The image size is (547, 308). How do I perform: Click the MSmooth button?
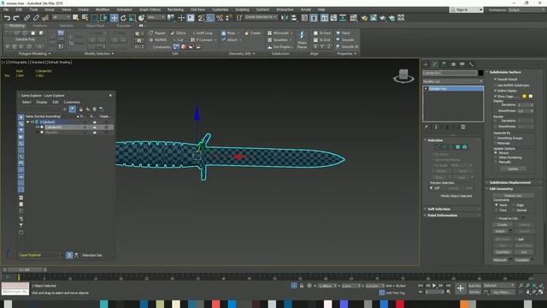pos(500,260)
